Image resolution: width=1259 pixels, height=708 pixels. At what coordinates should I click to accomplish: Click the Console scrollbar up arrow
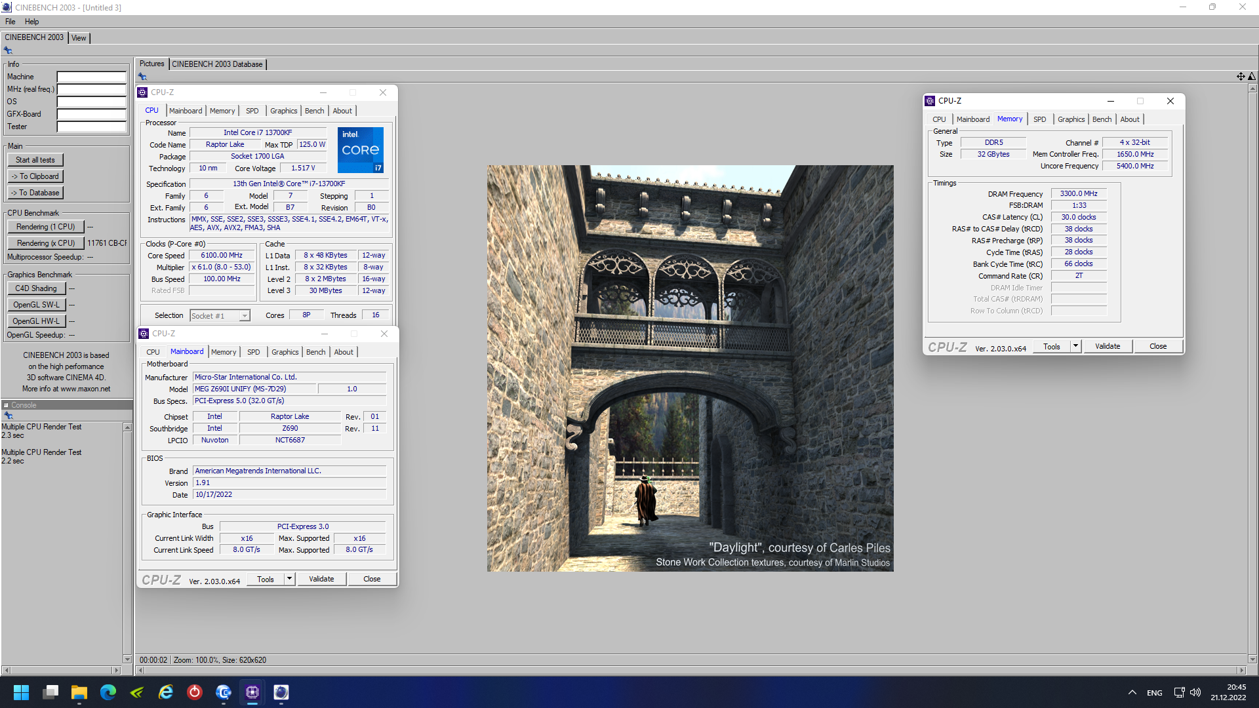pos(127,427)
